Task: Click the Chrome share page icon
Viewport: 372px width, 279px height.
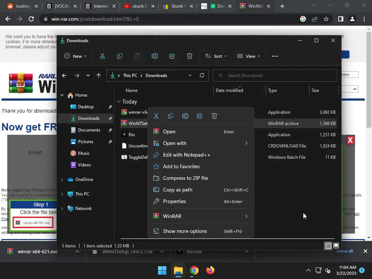Action: (315, 19)
